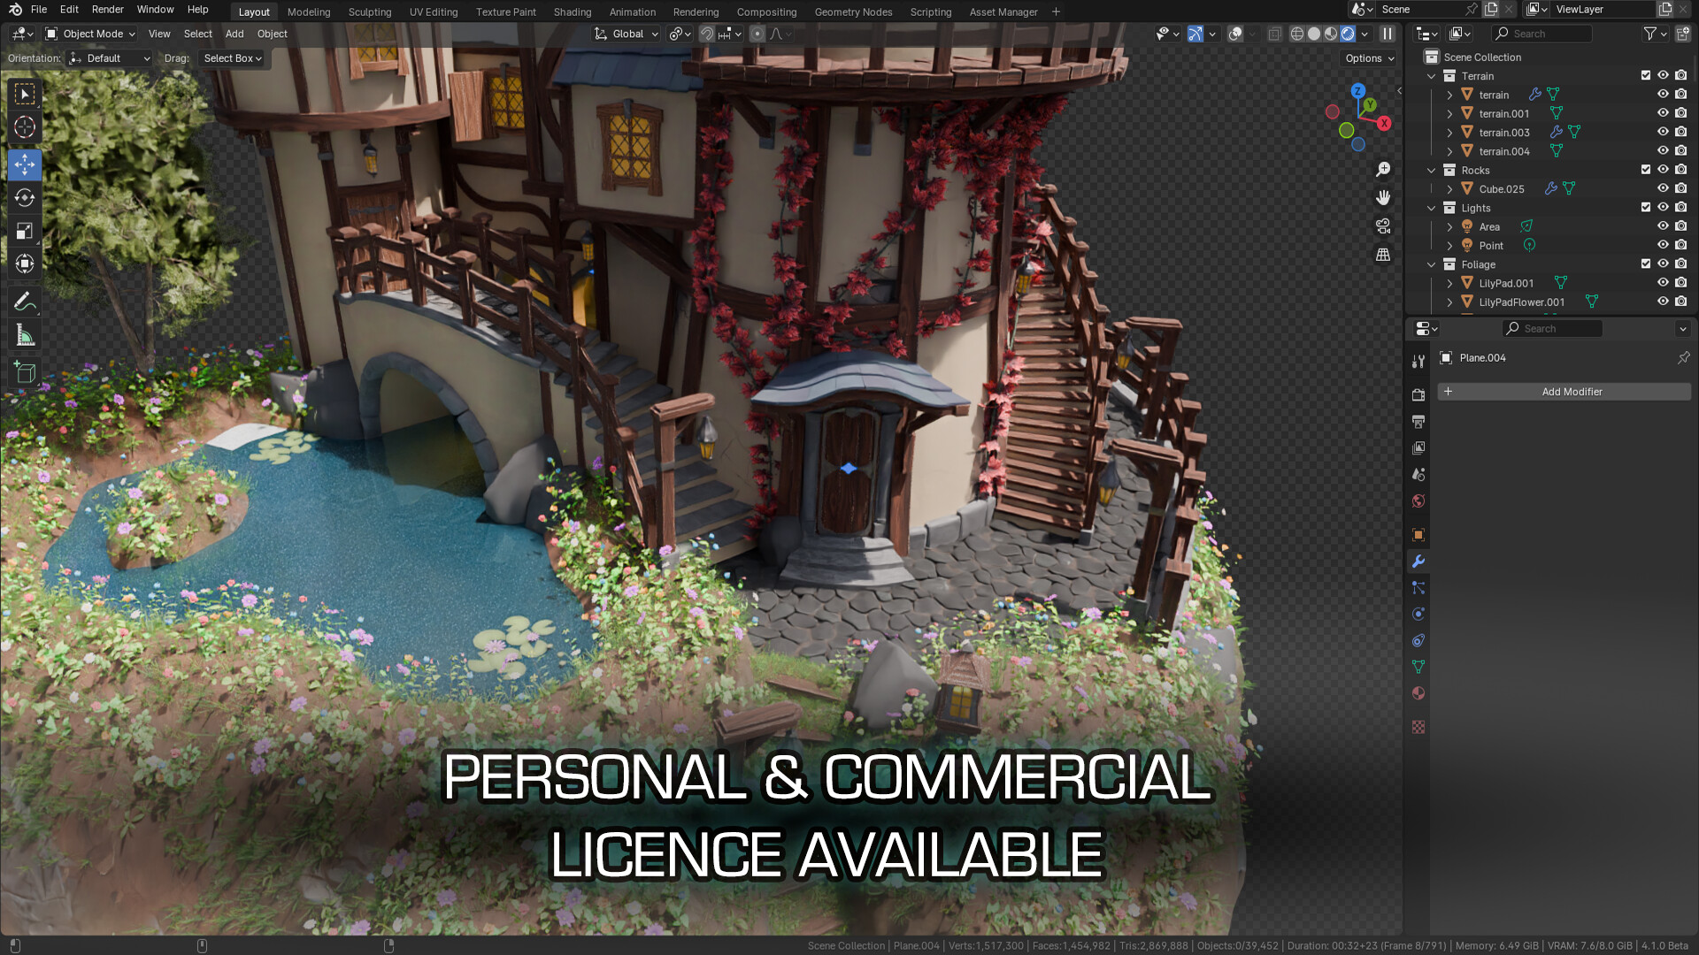Select the Material Properties tab
Image resolution: width=1699 pixels, height=955 pixels.
[1418, 693]
